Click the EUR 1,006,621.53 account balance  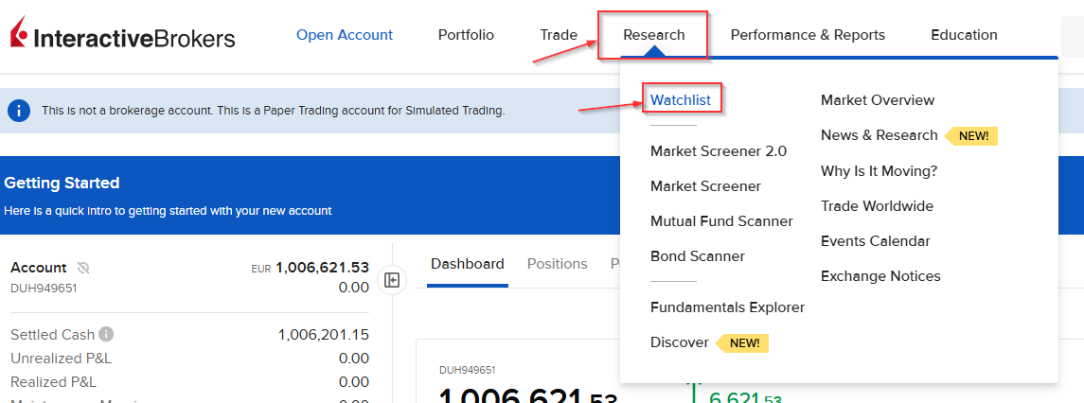click(x=311, y=268)
